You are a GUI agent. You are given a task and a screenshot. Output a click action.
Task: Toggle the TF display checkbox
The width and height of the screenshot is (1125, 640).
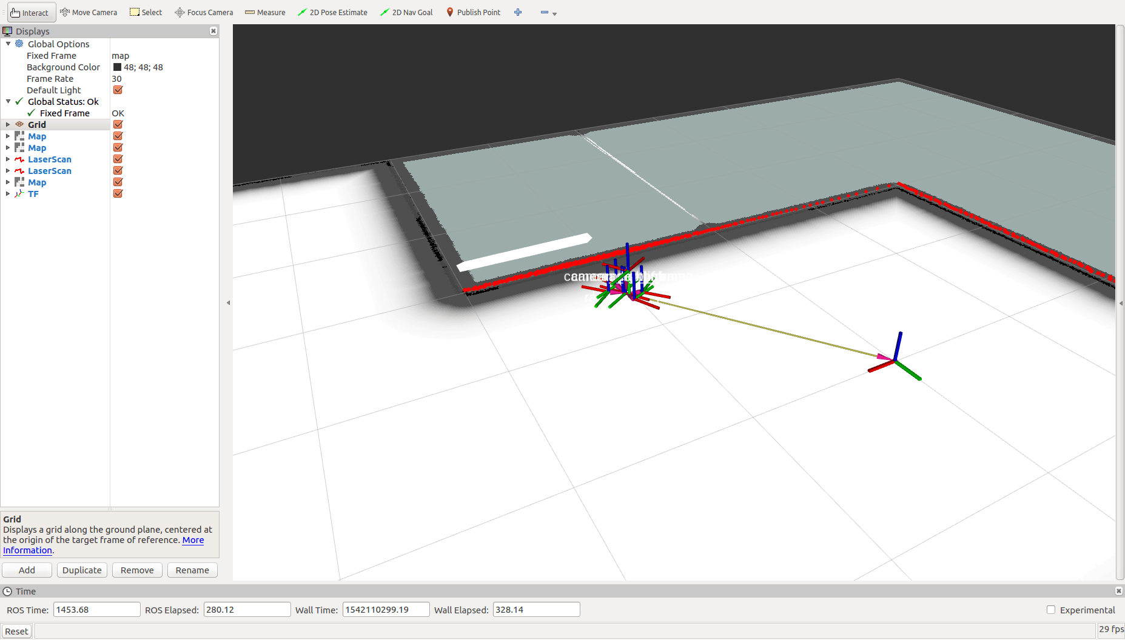point(118,193)
